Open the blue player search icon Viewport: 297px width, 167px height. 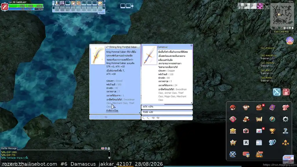tap(272, 143)
